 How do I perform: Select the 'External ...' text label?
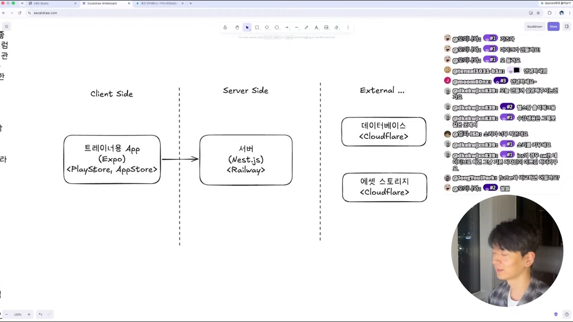point(382,91)
